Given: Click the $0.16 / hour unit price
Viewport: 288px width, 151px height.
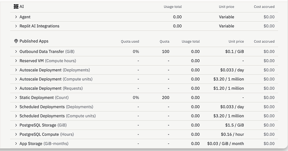Looking at the screenshot, I should 232,134.
